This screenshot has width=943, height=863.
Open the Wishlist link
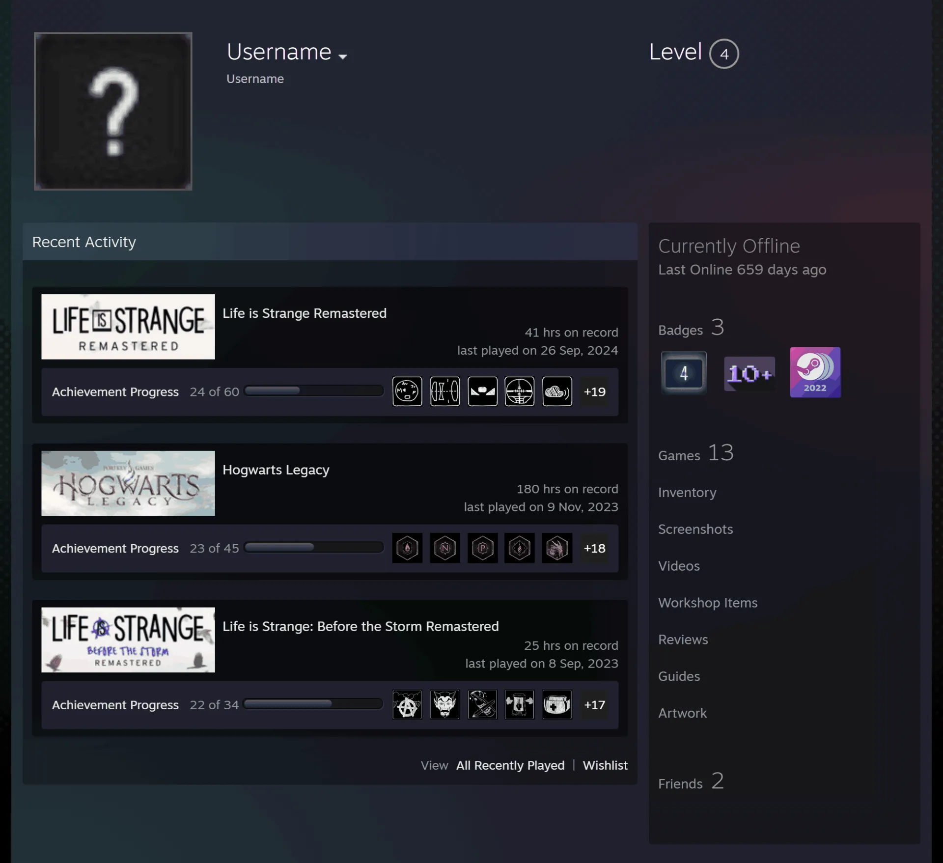click(605, 765)
